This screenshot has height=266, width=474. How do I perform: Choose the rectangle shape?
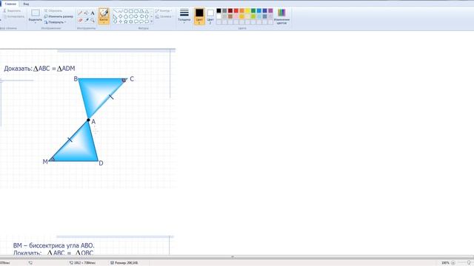pyautogui.click(x=131, y=11)
